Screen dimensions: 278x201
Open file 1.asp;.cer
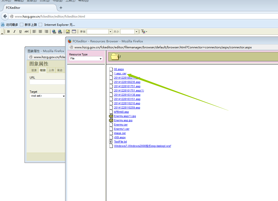[120, 73]
